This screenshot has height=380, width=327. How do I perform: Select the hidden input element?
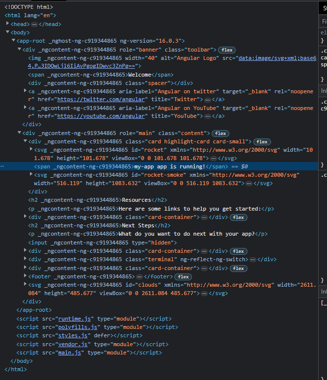pos(103,243)
